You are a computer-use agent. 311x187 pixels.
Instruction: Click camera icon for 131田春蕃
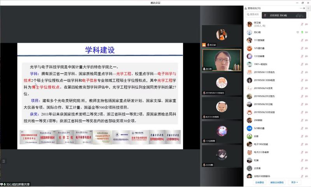(307, 56)
